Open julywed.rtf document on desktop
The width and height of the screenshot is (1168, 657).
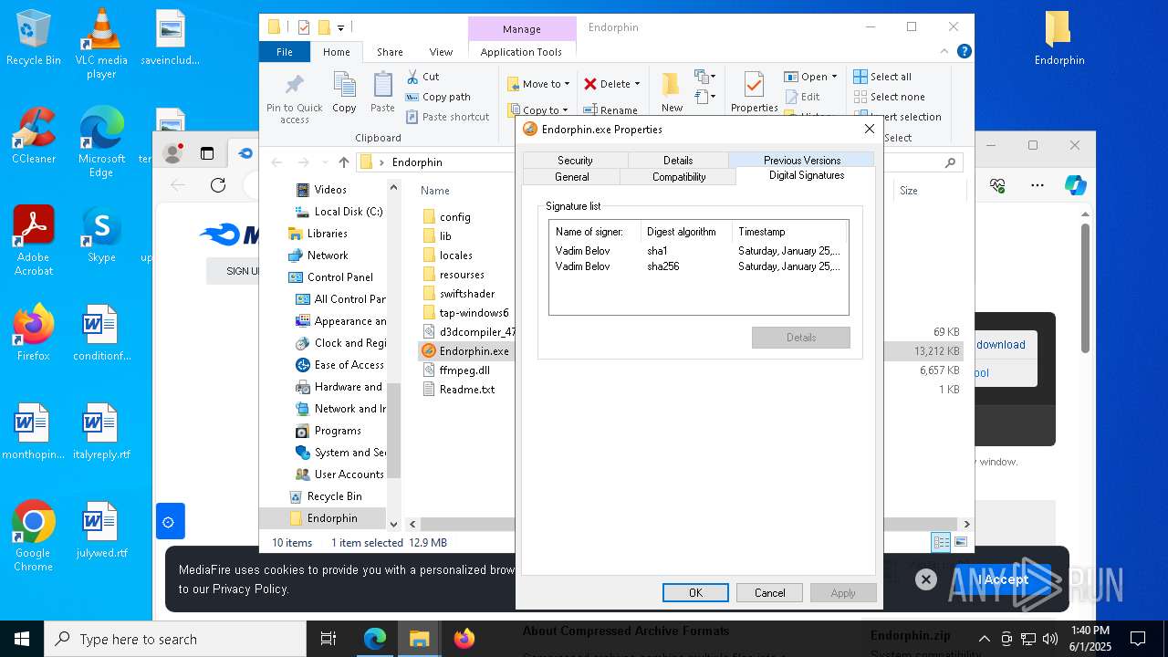click(101, 530)
